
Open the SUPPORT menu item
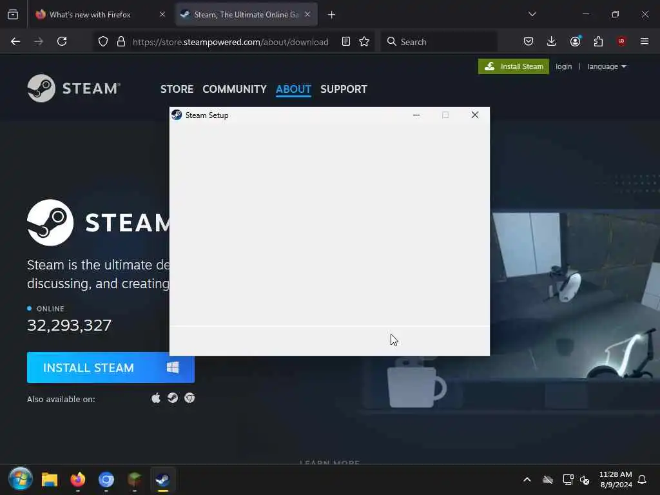tap(344, 89)
